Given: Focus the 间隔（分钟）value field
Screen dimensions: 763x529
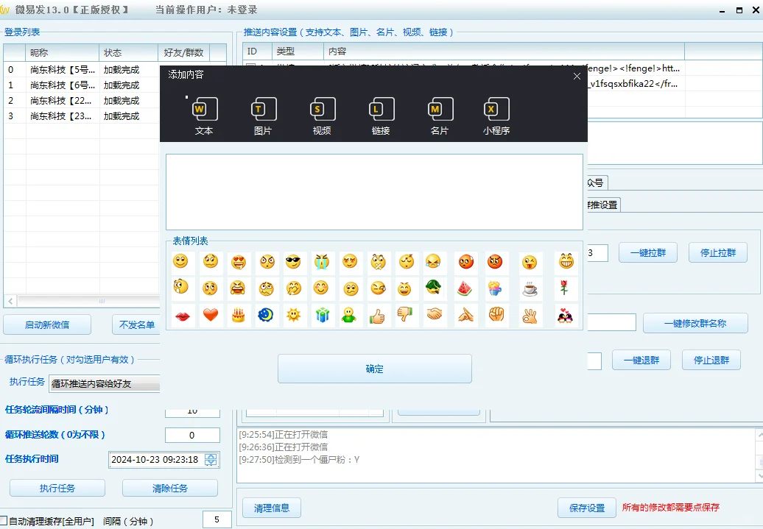Looking at the screenshot, I should coord(217,519).
